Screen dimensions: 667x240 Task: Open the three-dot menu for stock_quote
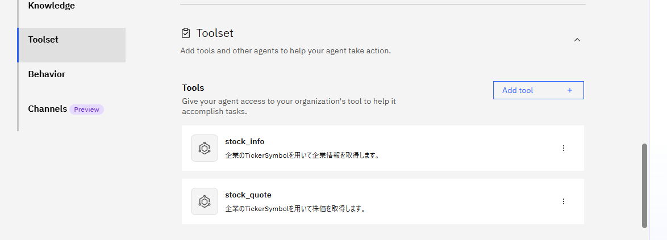click(563, 201)
